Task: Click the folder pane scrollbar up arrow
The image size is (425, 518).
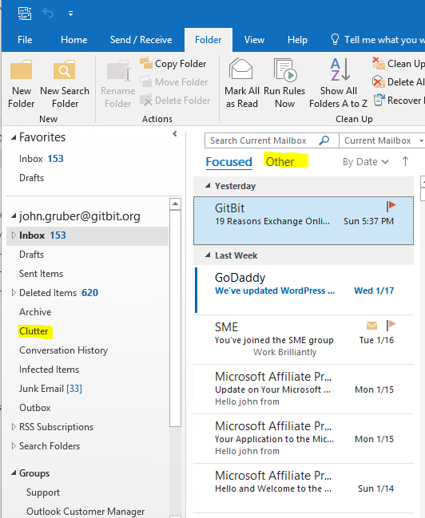Action: tap(175, 204)
